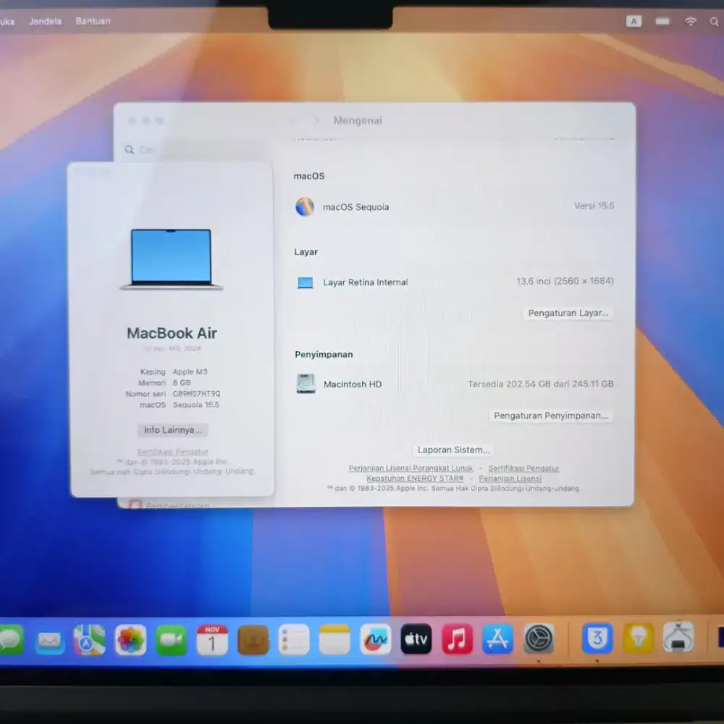This screenshot has height=724, width=724.
Task: Open the Apple TV app
Action: point(416,639)
